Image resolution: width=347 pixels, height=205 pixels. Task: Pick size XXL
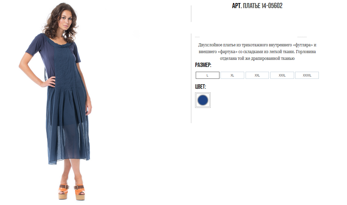257,75
